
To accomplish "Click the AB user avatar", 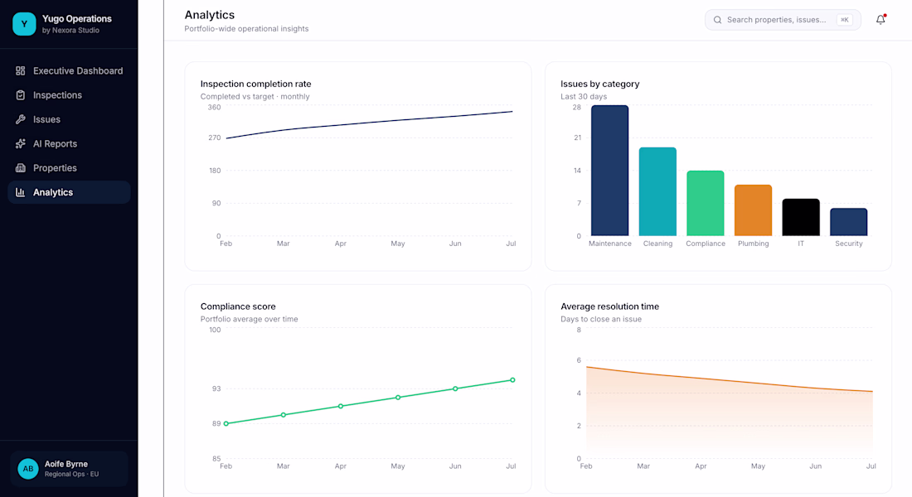I will pyautogui.click(x=28, y=469).
